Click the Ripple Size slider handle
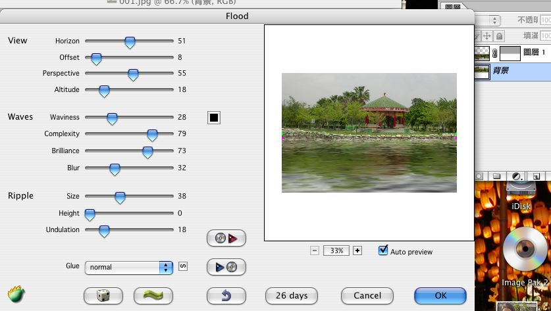The image size is (551, 311). pyautogui.click(x=120, y=198)
